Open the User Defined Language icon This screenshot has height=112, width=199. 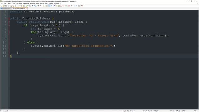pyautogui.click(x=56, y=6)
